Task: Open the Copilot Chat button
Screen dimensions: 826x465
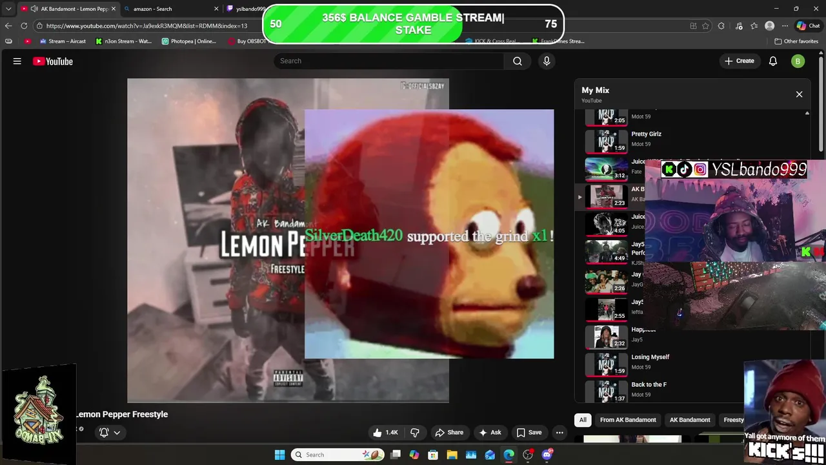Action: [x=808, y=26]
